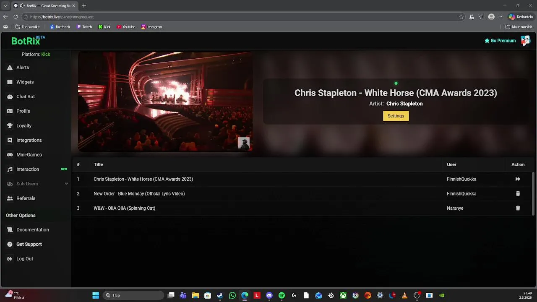Image resolution: width=537 pixels, height=302 pixels.
Task: Open the Tuo suosikit bookmark item
Action: [28, 27]
